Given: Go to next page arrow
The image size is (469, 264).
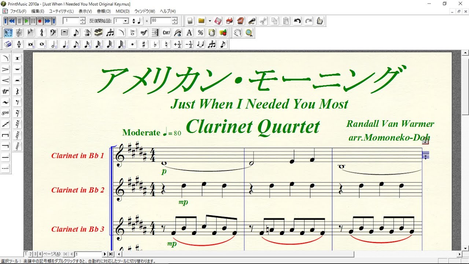Looking at the screenshot, I should tap(105, 254).
